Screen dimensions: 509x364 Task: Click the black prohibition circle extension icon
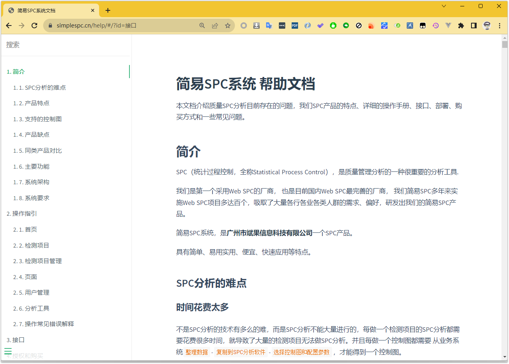point(359,26)
